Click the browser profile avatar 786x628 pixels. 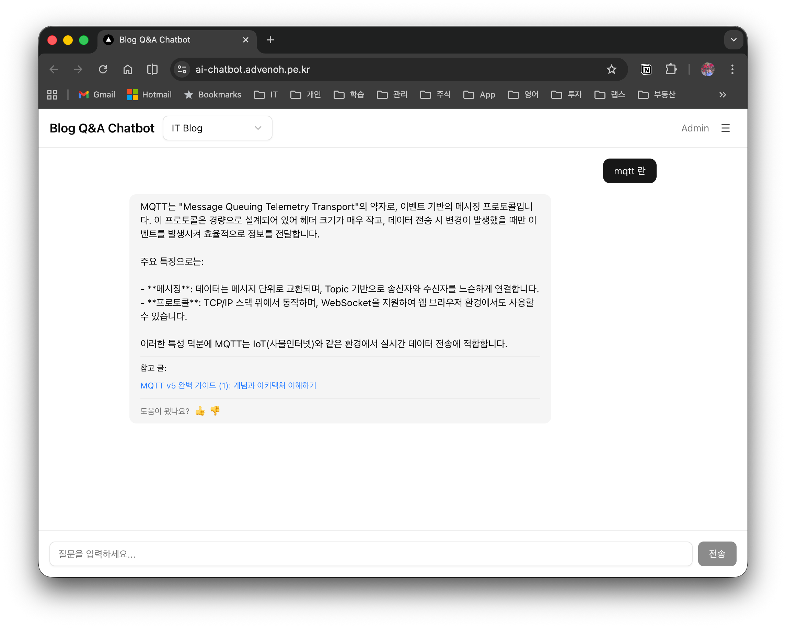pos(708,69)
